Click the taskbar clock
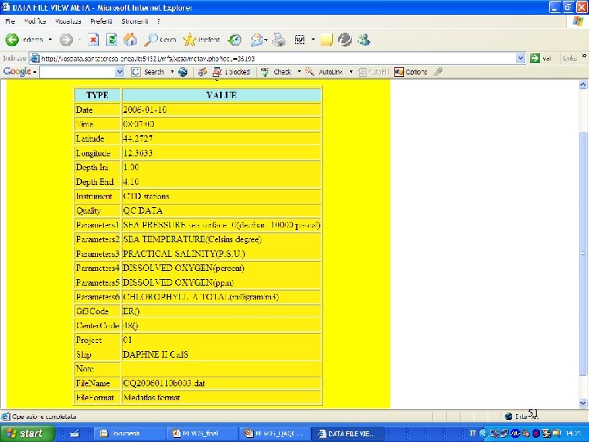The width and height of the screenshot is (589, 442). pos(573,433)
